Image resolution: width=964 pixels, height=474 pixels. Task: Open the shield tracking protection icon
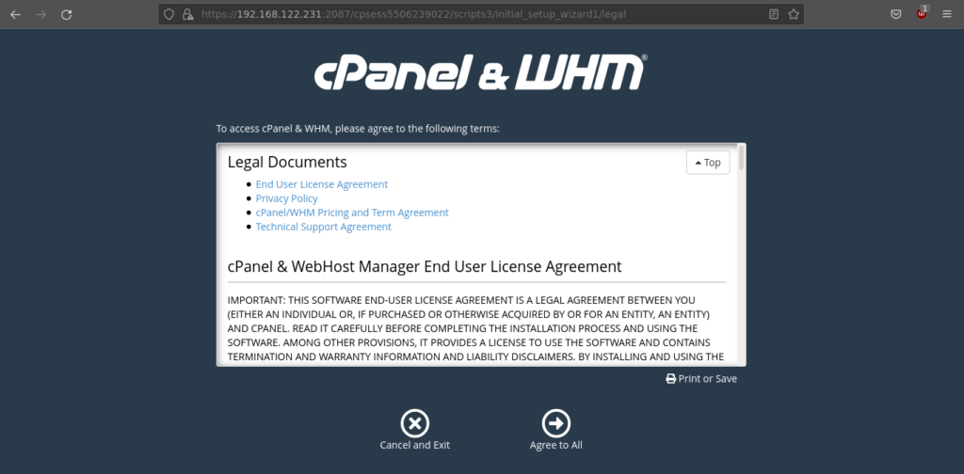(x=169, y=14)
